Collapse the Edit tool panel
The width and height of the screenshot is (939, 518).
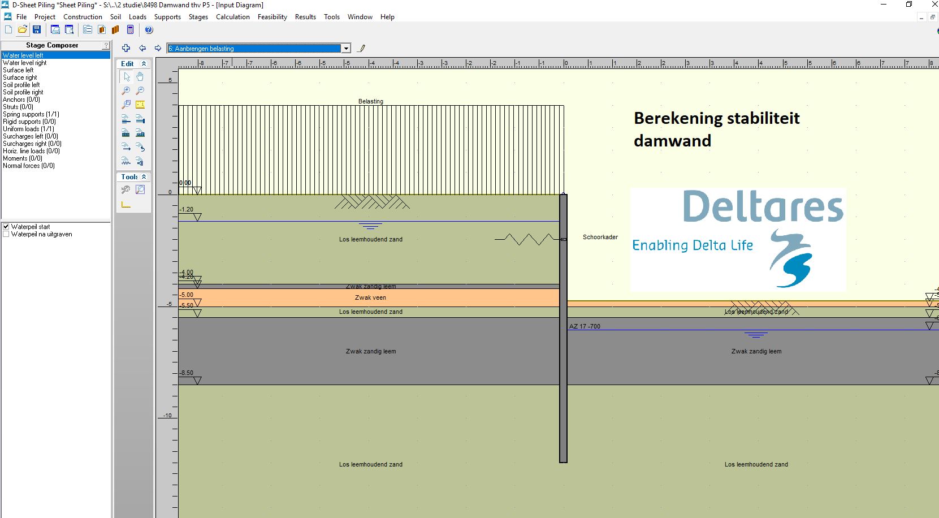pyautogui.click(x=144, y=64)
